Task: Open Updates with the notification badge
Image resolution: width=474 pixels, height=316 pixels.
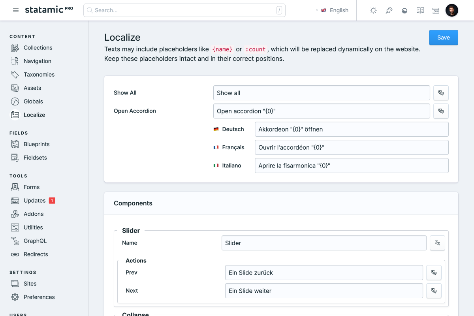Action: (34, 201)
